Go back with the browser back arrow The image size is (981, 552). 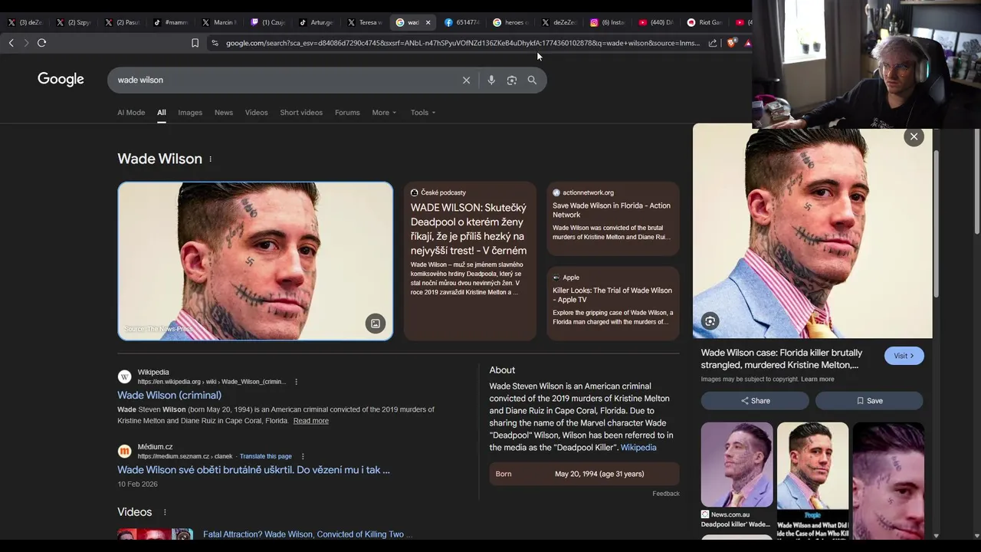click(11, 43)
